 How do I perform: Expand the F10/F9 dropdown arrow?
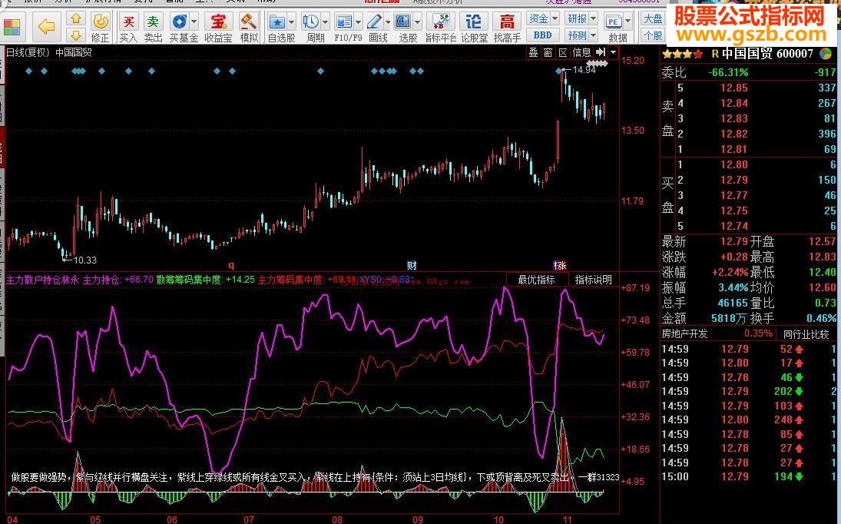[x=357, y=22]
